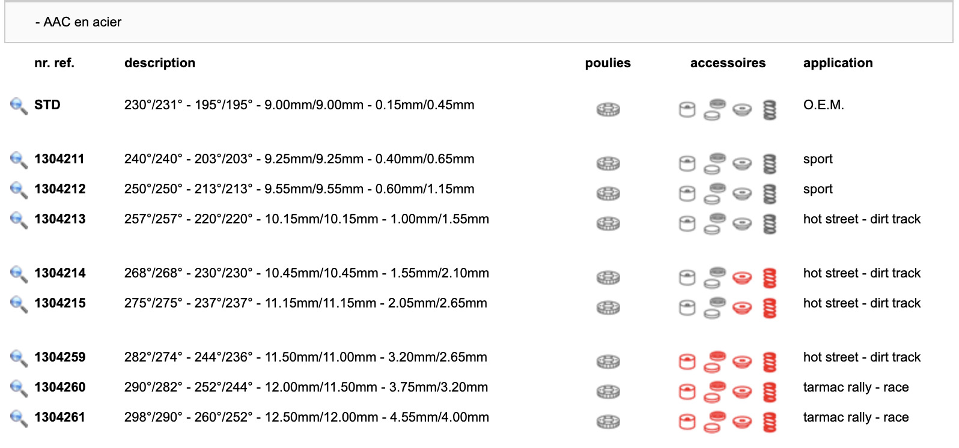Click grey lifter icon for 1304212
This screenshot has height=448, width=959.
(x=687, y=193)
